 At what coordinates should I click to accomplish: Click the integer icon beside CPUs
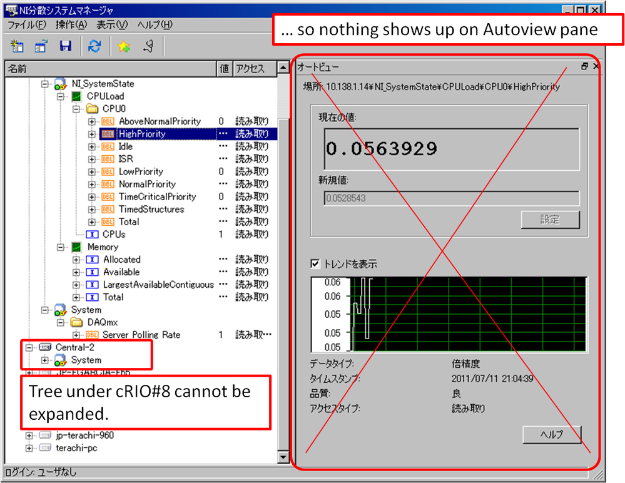[x=92, y=235]
